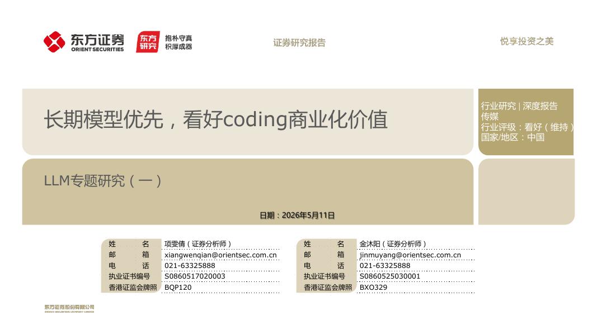Viewport: 597px width, 335px height.
Task: Click the 传媒 industry label
Action: pyautogui.click(x=490, y=116)
